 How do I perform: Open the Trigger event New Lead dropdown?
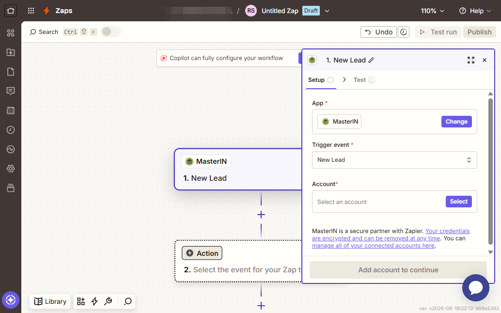(x=394, y=160)
